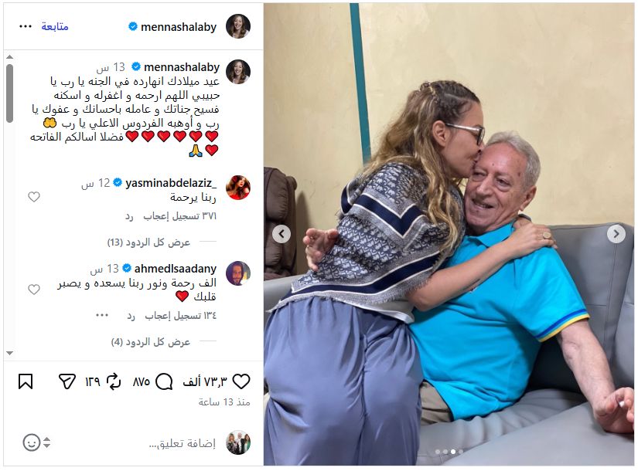Like ahmedlsaadany comment heart
The height and width of the screenshot is (471, 638).
pos(34,290)
